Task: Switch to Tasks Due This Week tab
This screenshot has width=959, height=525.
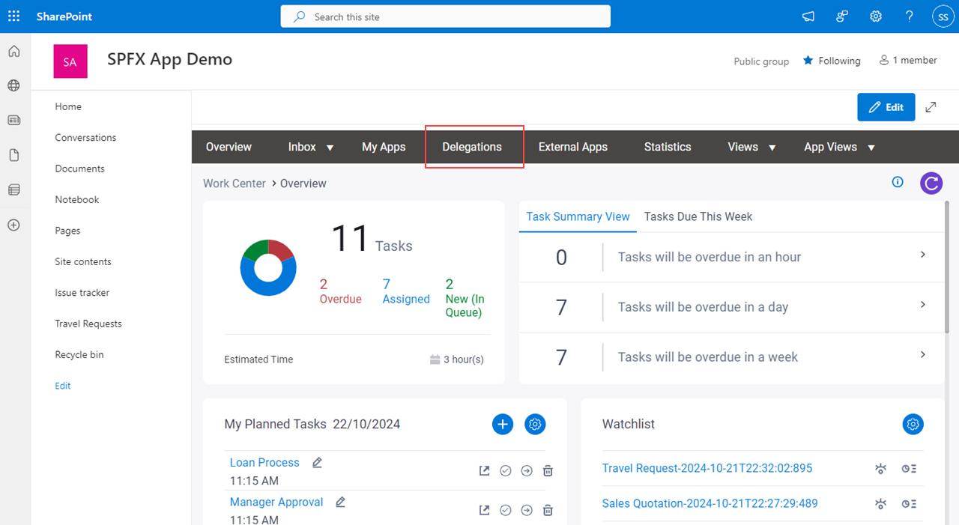Action: click(698, 216)
